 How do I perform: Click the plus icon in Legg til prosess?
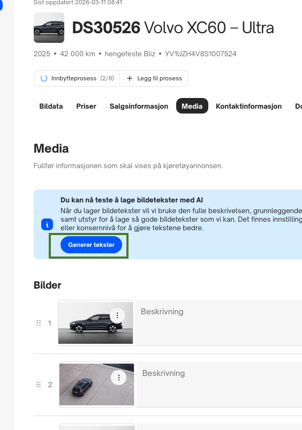click(130, 78)
